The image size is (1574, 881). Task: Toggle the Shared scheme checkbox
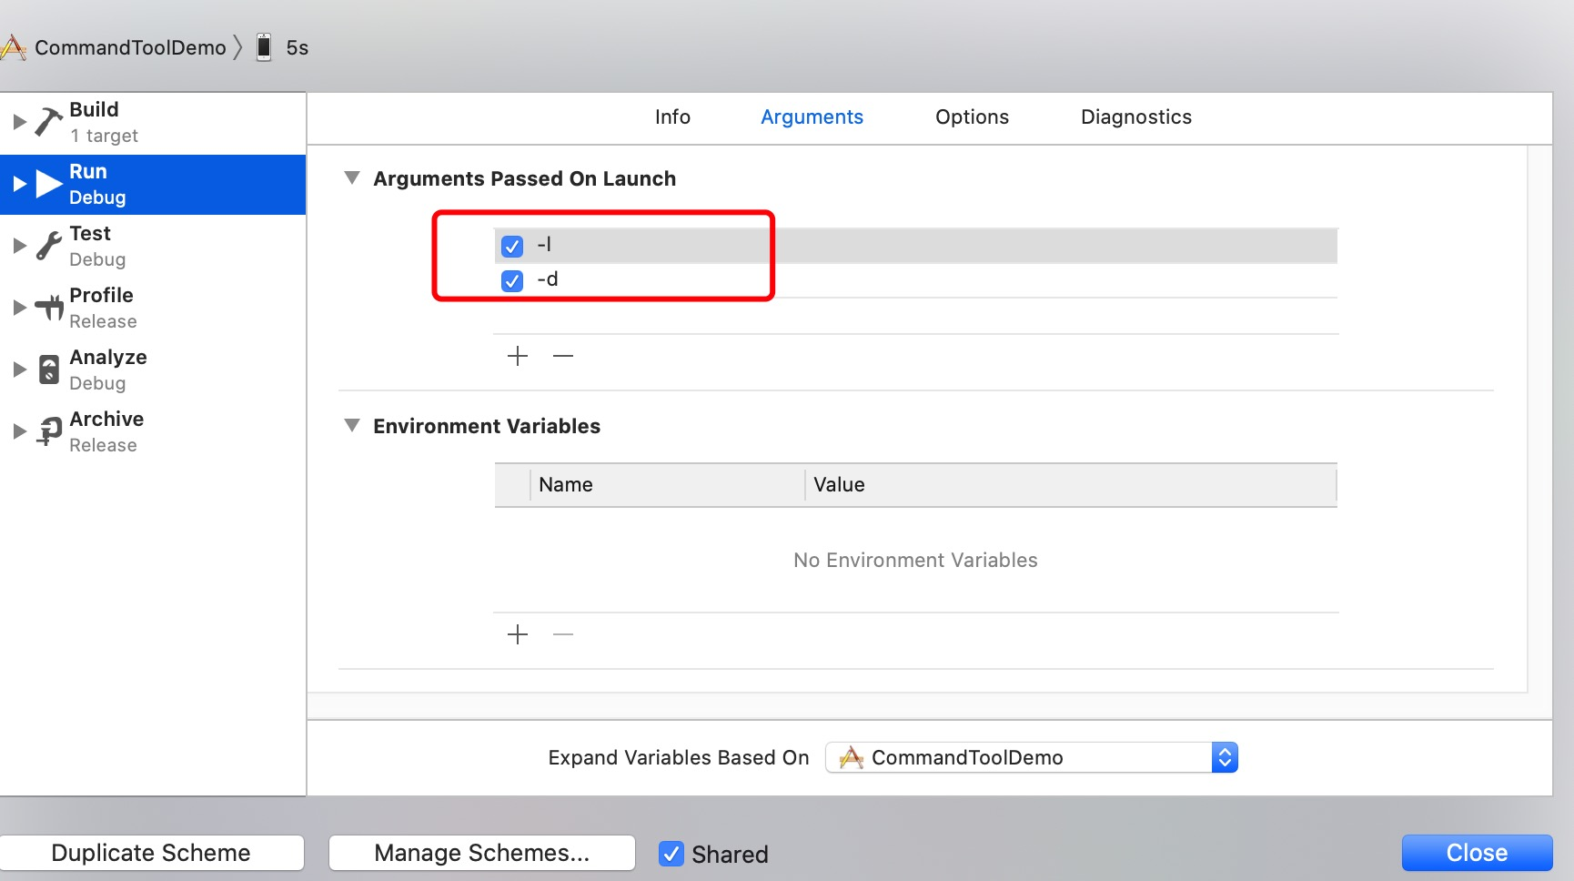pos(671,854)
